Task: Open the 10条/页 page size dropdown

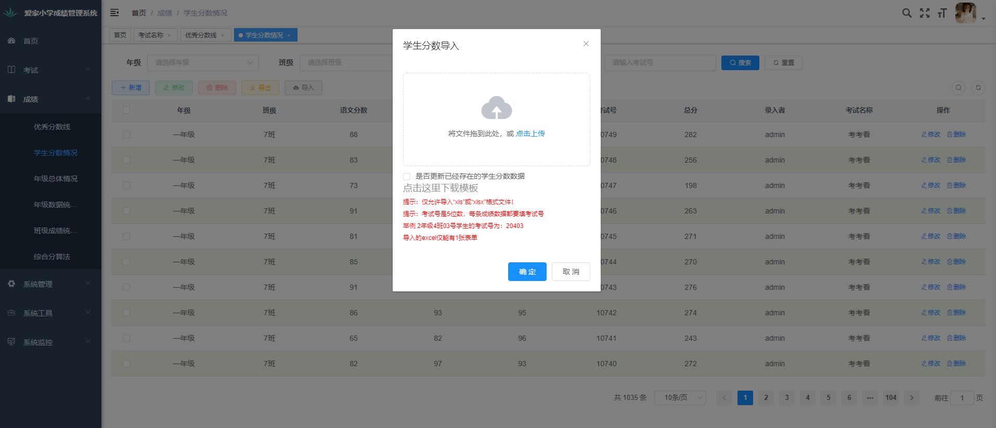Action: click(x=679, y=398)
